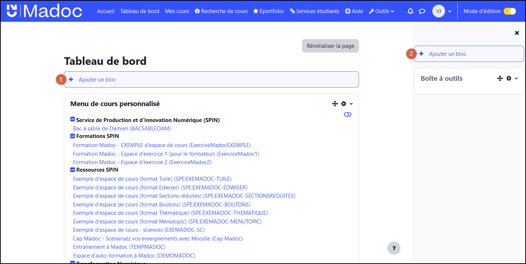Go to Mes cours in navigation
The width and height of the screenshot is (526, 264).
click(177, 11)
